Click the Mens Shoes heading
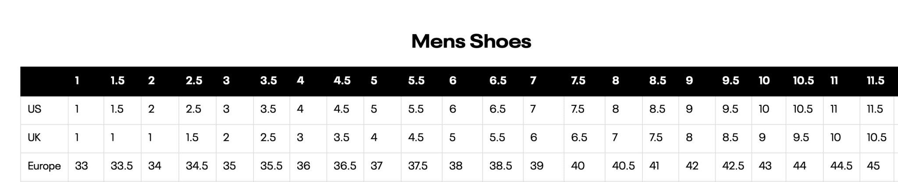The width and height of the screenshot is (898, 182). pyautogui.click(x=471, y=42)
